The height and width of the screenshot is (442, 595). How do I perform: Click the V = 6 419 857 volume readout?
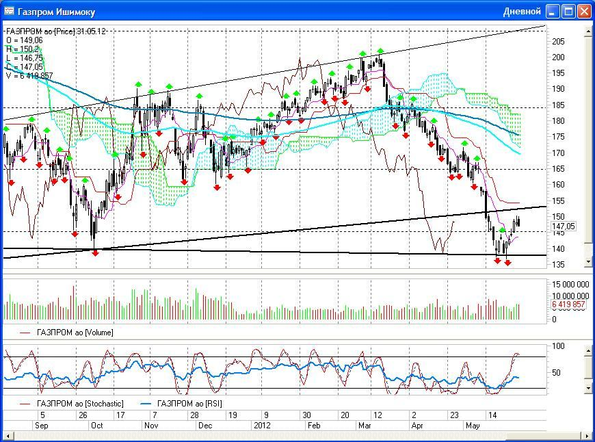[29, 76]
